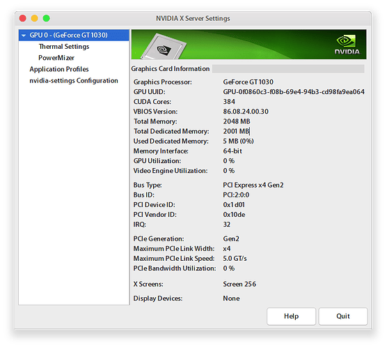Viewport: 387px width, 348px height.
Task: Click the Quit button
Action: tap(343, 316)
